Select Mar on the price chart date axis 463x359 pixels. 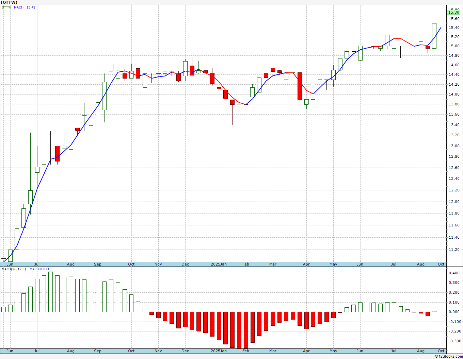pos(273,264)
